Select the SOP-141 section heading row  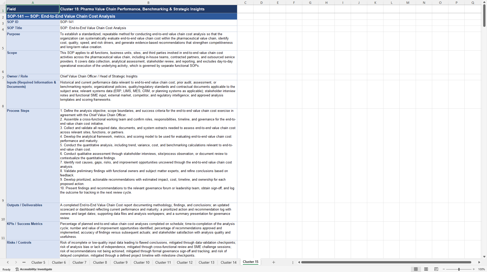click(122, 16)
